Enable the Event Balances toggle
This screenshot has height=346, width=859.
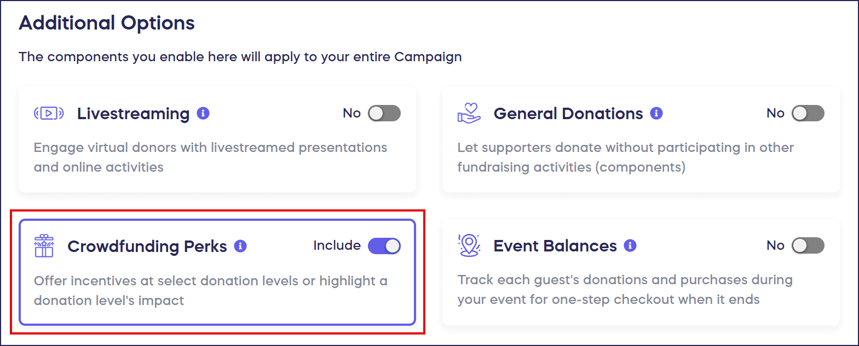pyautogui.click(x=808, y=245)
